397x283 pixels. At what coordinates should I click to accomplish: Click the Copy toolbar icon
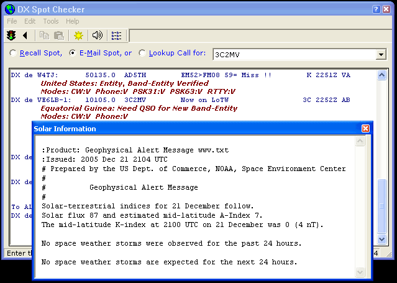pyautogui.click(x=45, y=35)
